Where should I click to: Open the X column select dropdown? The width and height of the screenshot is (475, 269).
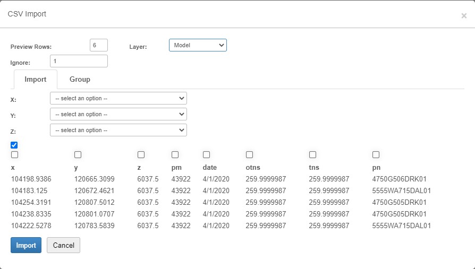pyautogui.click(x=118, y=98)
